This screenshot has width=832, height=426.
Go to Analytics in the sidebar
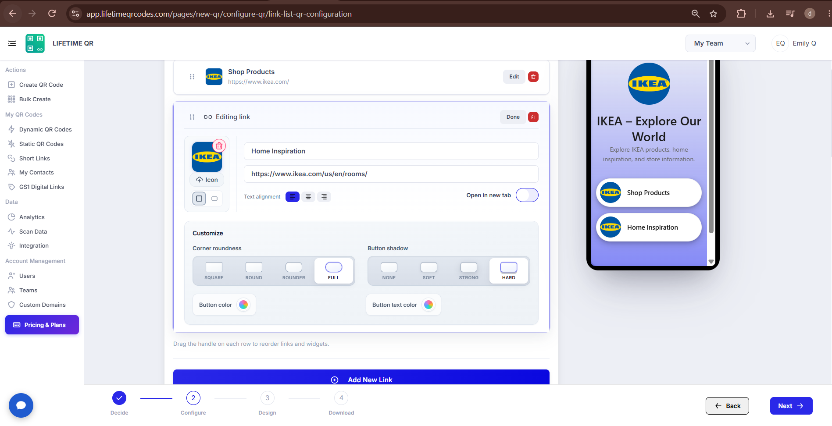tap(32, 217)
